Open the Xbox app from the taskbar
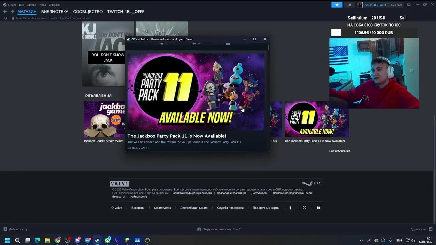This screenshot has width=436, height=245. [x=107, y=240]
